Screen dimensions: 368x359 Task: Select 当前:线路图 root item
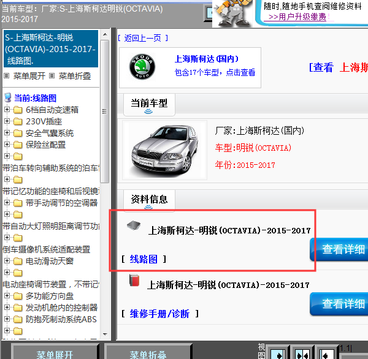pyautogui.click(x=35, y=98)
